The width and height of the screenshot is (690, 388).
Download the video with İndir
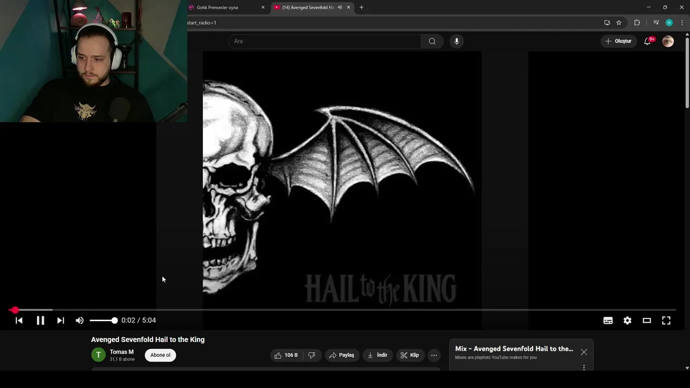(377, 355)
